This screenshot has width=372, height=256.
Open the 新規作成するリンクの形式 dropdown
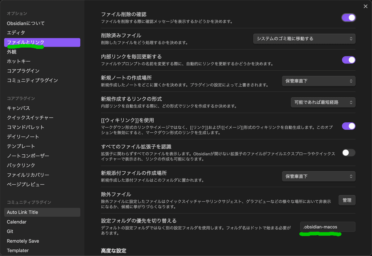coord(323,102)
